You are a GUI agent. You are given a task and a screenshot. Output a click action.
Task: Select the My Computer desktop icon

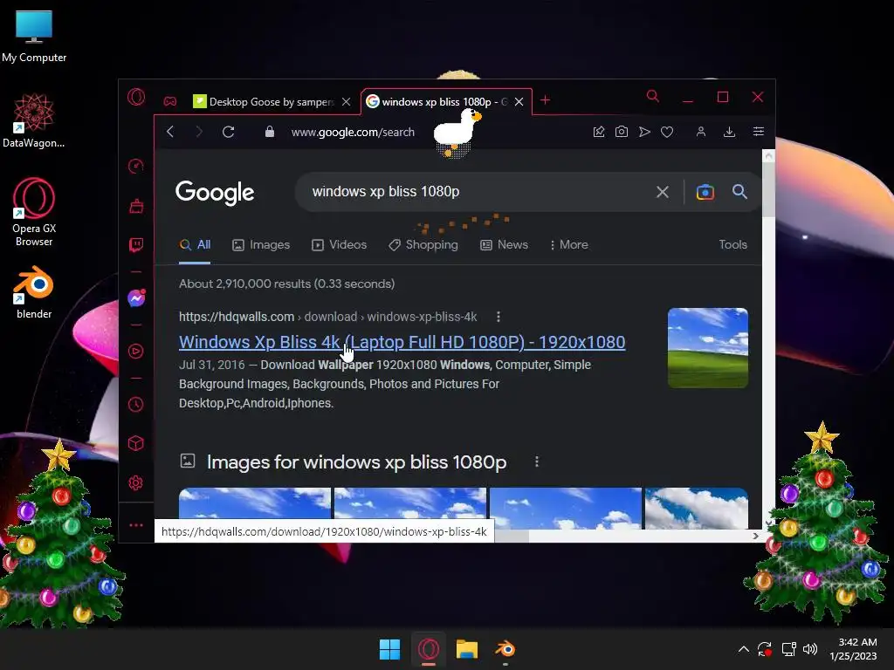tap(34, 37)
